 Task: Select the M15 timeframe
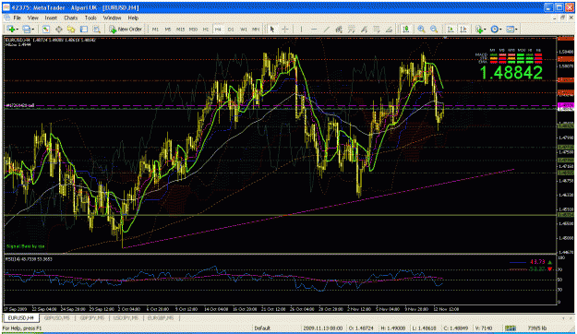(180, 29)
